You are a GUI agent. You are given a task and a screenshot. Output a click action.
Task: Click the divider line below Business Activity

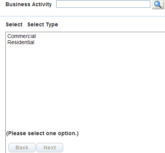click(82, 16)
